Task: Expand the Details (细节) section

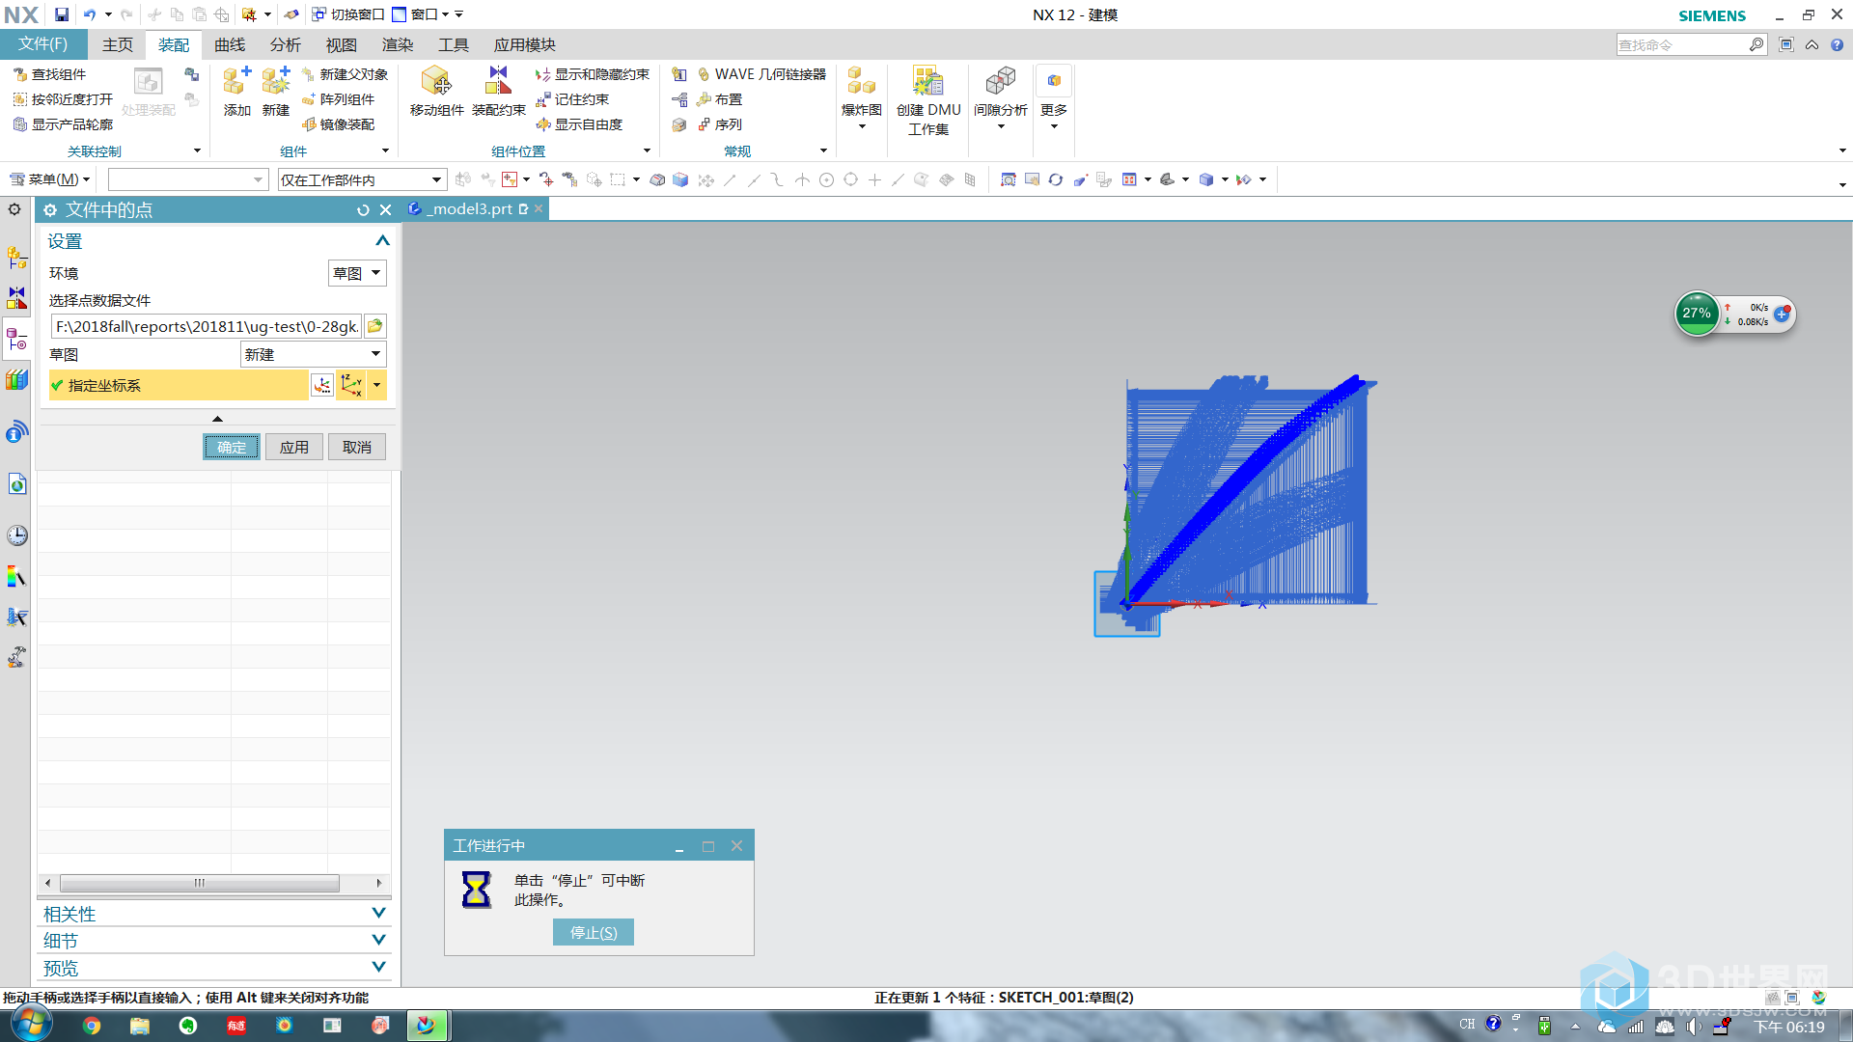Action: point(378,940)
